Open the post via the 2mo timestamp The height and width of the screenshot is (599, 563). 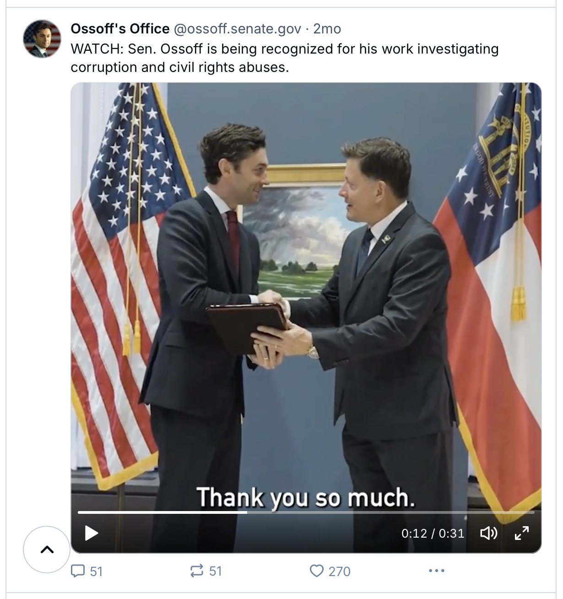pyautogui.click(x=327, y=29)
